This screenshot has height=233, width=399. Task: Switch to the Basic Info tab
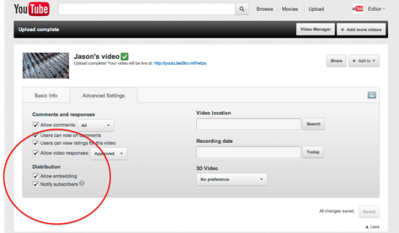point(46,96)
